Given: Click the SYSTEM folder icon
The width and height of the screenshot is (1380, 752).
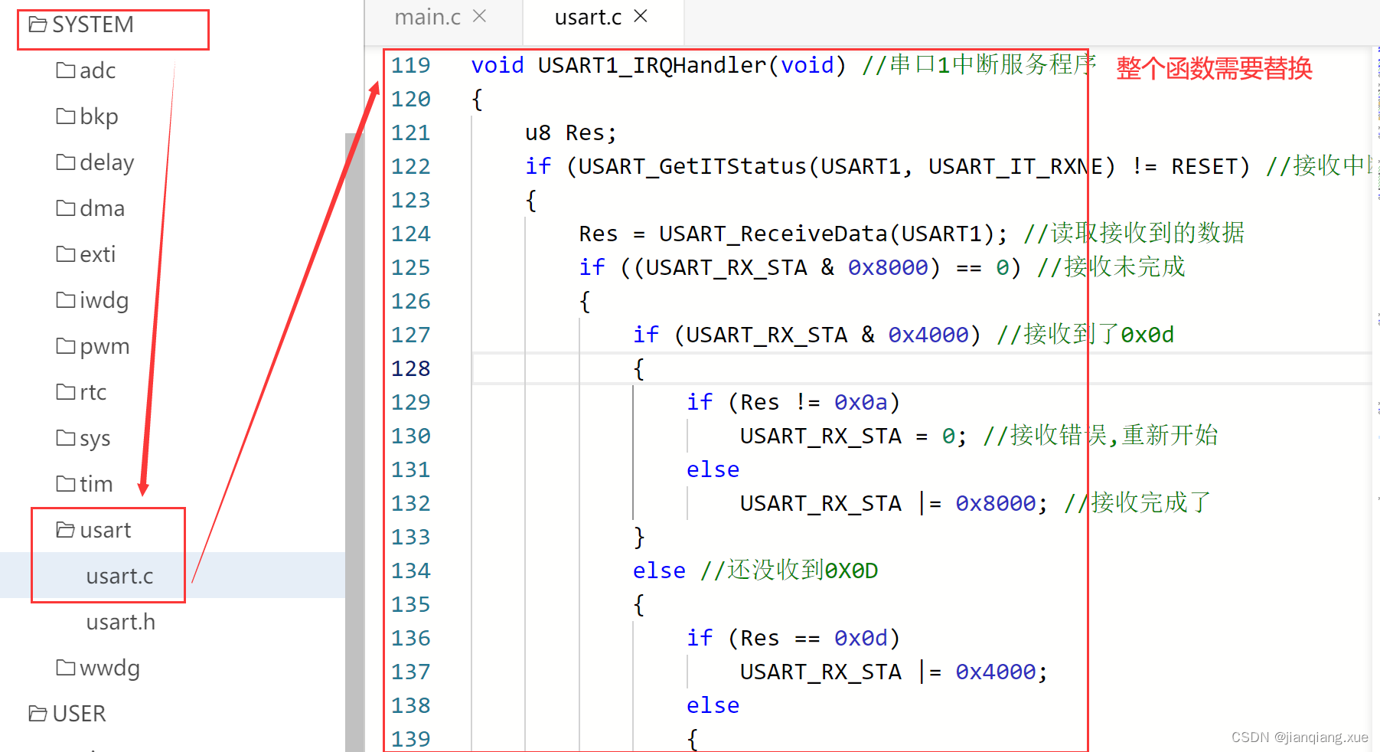Looking at the screenshot, I should click(38, 25).
